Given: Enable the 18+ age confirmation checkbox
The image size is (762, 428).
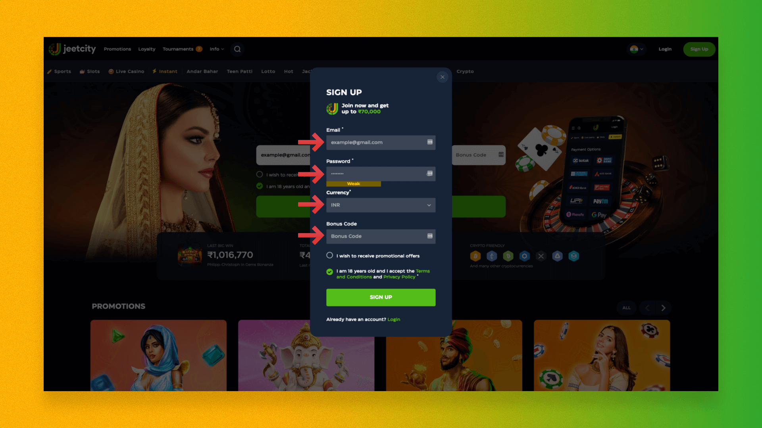Looking at the screenshot, I should tap(329, 271).
